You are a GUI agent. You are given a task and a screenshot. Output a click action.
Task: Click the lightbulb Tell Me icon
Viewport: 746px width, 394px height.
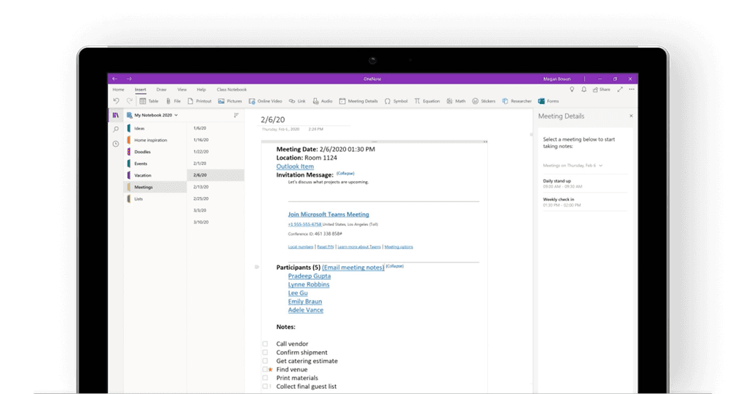572,89
